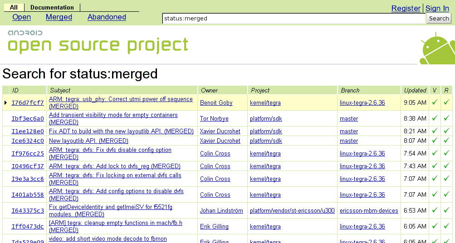This screenshot has width=455, height=243.
Task: Open platform/vendor/st-ericsson/u300 project link
Action: 292,210
